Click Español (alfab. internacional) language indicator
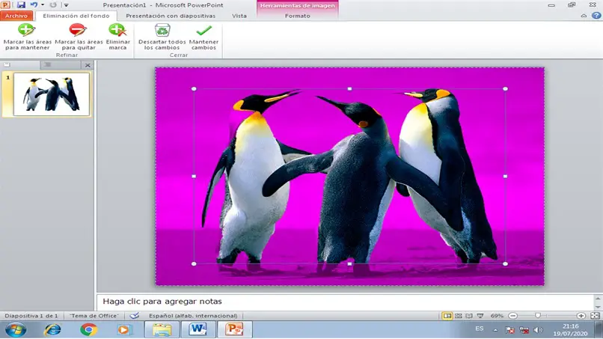Image resolution: width=603 pixels, height=339 pixels. 193,316
